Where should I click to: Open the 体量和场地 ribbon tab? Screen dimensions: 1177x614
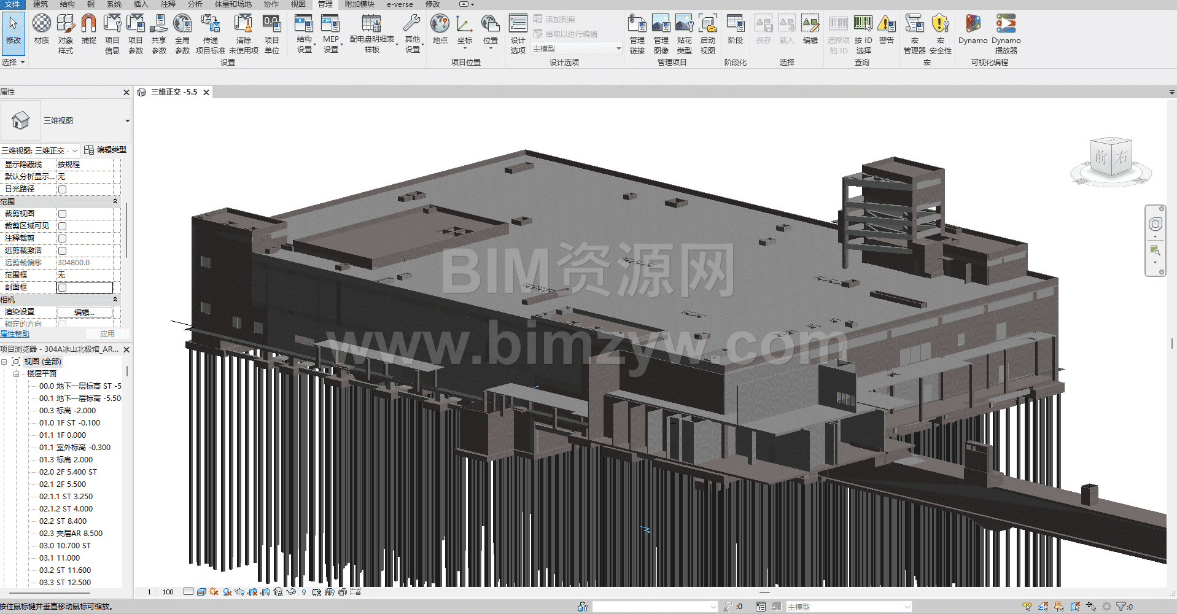(x=233, y=4)
